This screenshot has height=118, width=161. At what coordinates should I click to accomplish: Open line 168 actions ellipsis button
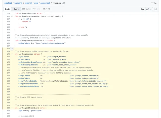point(12,49)
